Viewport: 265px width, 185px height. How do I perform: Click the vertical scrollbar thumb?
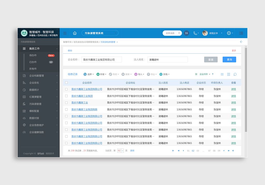tap(246, 90)
